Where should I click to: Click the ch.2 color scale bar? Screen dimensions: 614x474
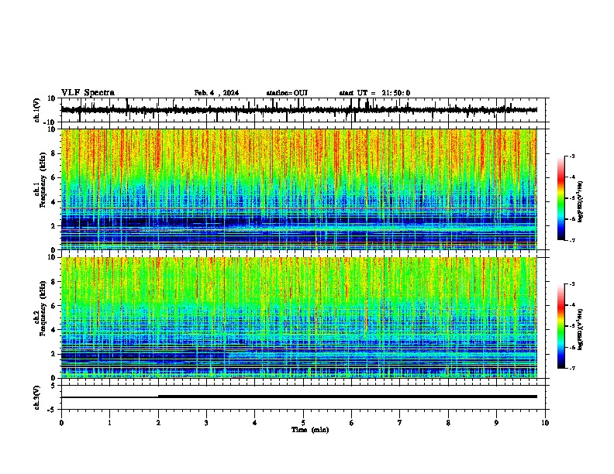coord(561,326)
